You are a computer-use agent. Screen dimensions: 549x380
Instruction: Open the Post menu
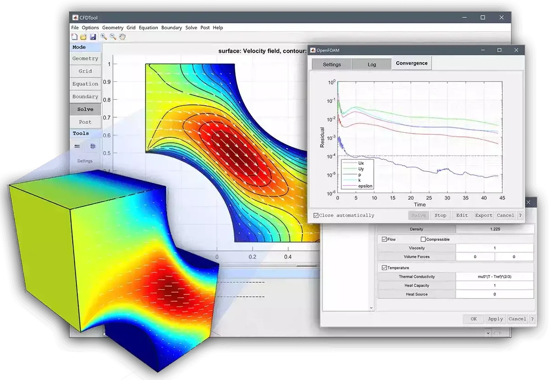pos(205,27)
